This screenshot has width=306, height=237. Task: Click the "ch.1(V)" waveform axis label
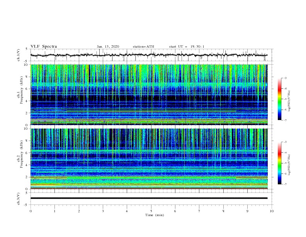(x=19, y=55)
